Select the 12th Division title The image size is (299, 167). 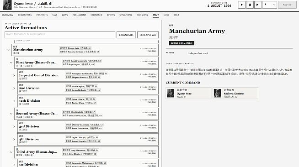point(30,101)
